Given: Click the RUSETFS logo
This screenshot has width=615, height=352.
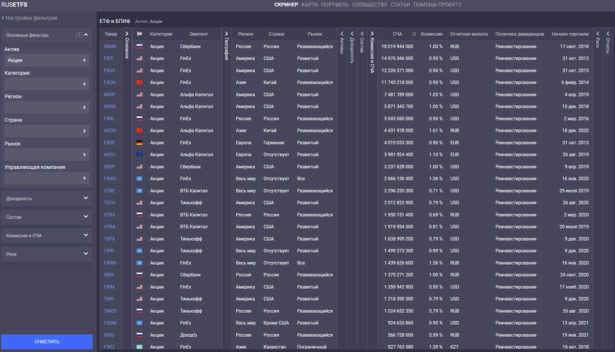Looking at the screenshot, I should point(14,4).
